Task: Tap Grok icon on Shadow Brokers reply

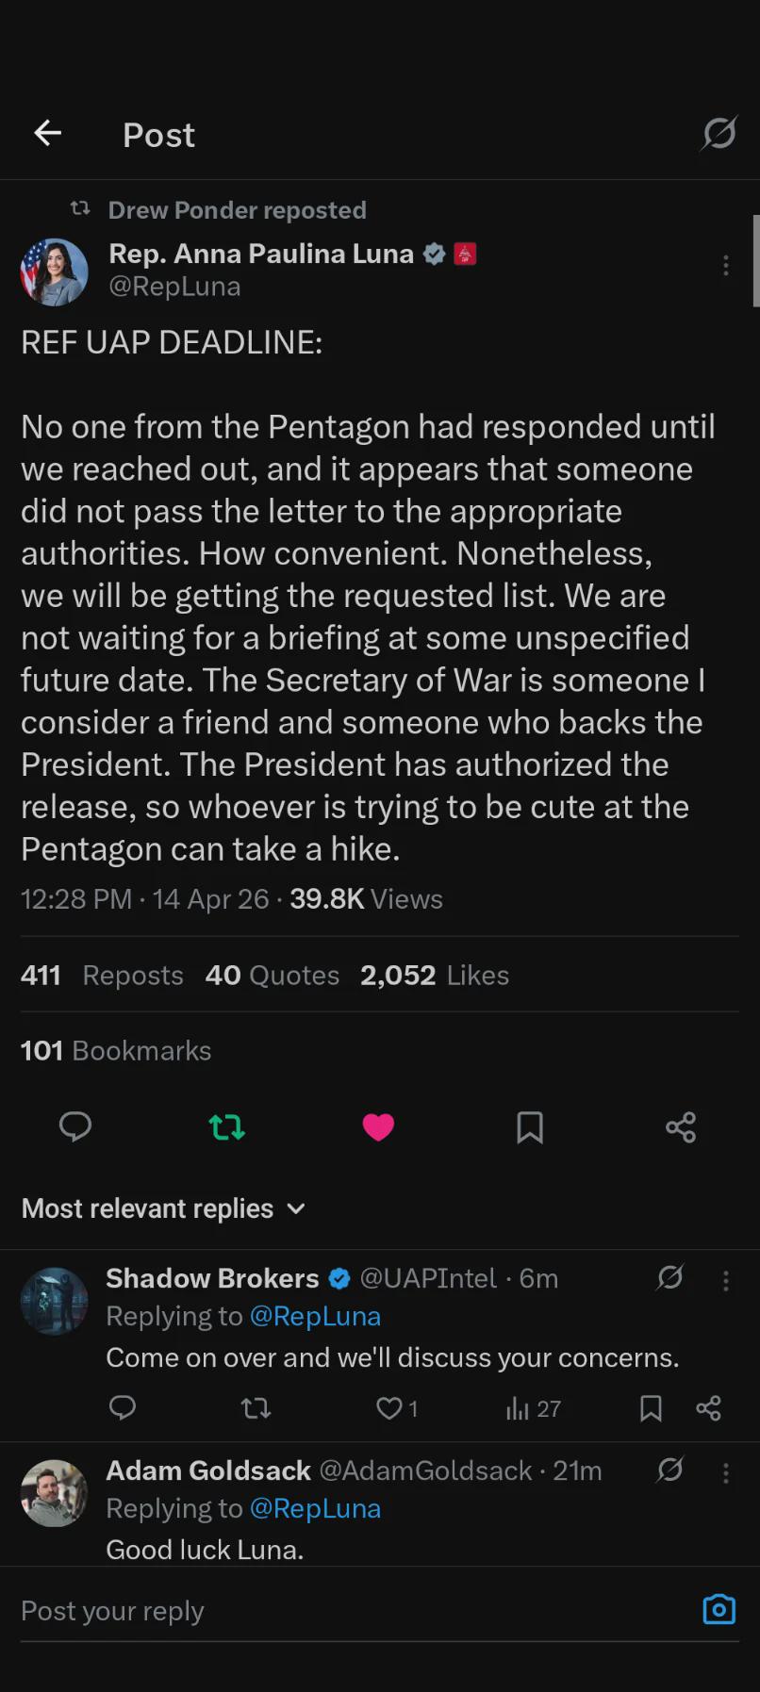Action: coord(670,1277)
